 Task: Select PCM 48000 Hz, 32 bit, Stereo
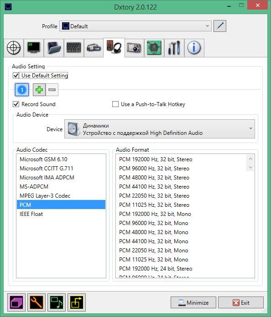[x=181, y=178]
